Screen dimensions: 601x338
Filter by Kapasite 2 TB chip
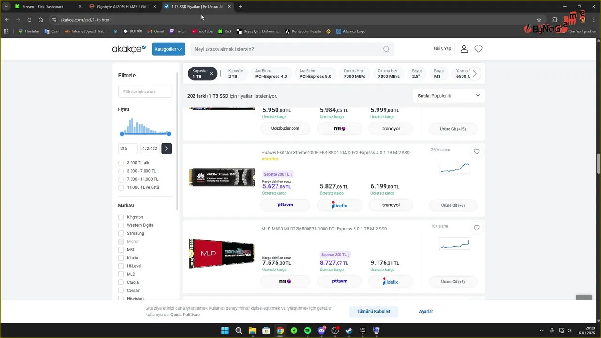click(x=235, y=74)
